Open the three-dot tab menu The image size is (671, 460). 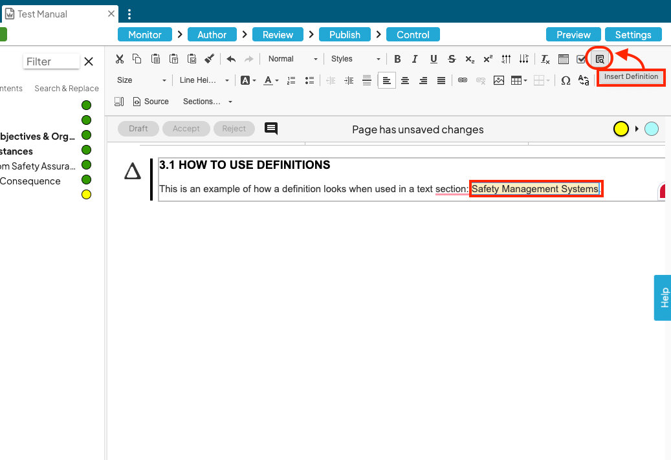[x=129, y=14]
